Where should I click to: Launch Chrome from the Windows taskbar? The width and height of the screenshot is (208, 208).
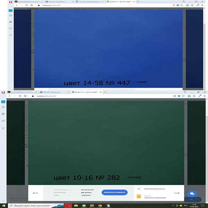point(100,206)
